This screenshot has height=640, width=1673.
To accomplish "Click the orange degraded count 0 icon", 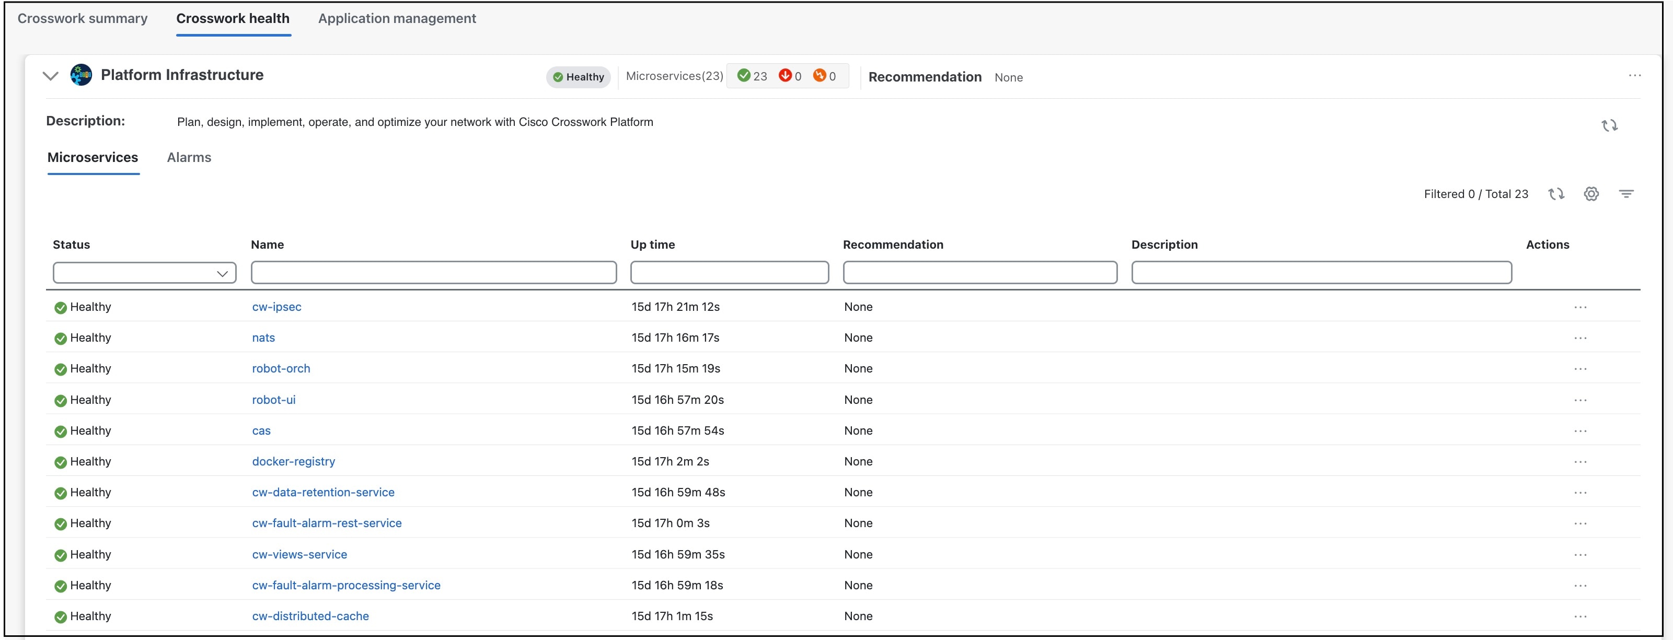I will click(x=820, y=75).
